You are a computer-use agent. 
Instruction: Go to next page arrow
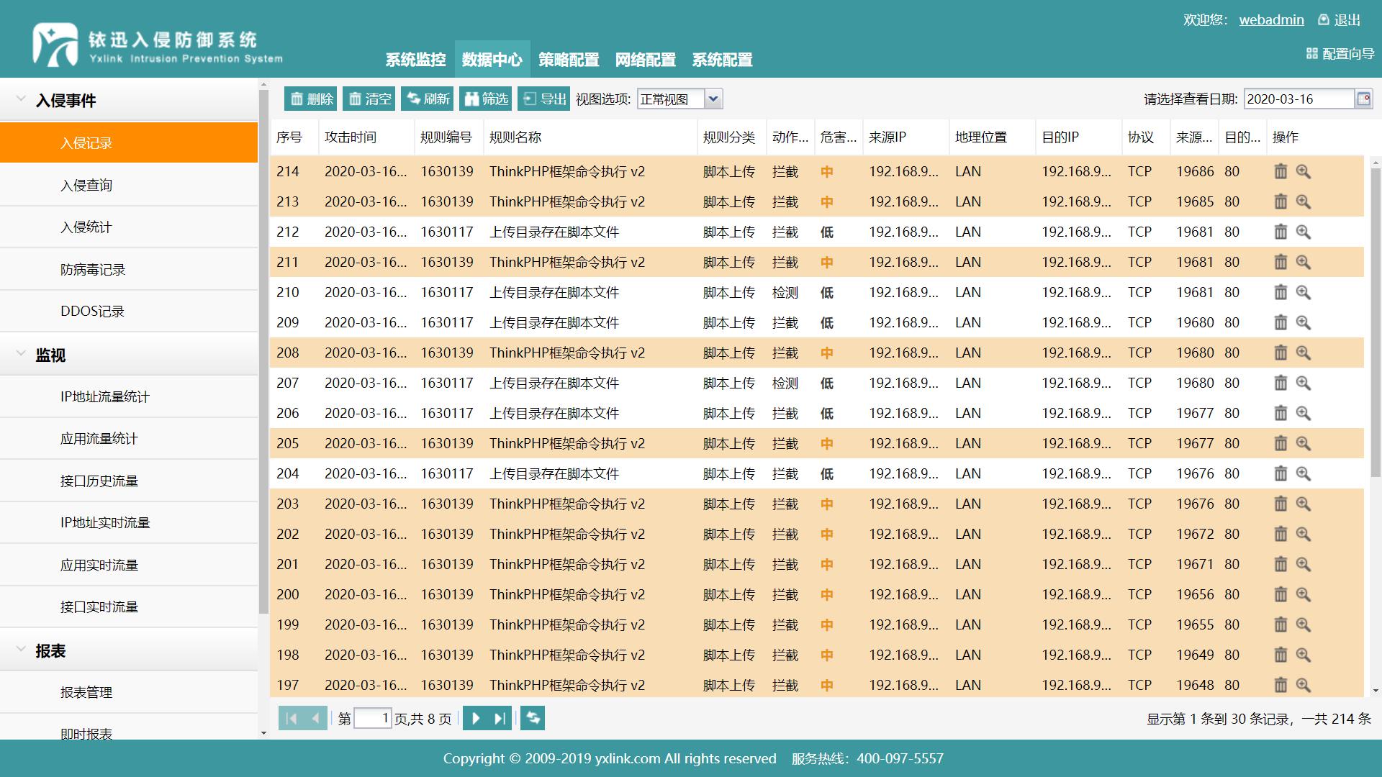(x=475, y=718)
